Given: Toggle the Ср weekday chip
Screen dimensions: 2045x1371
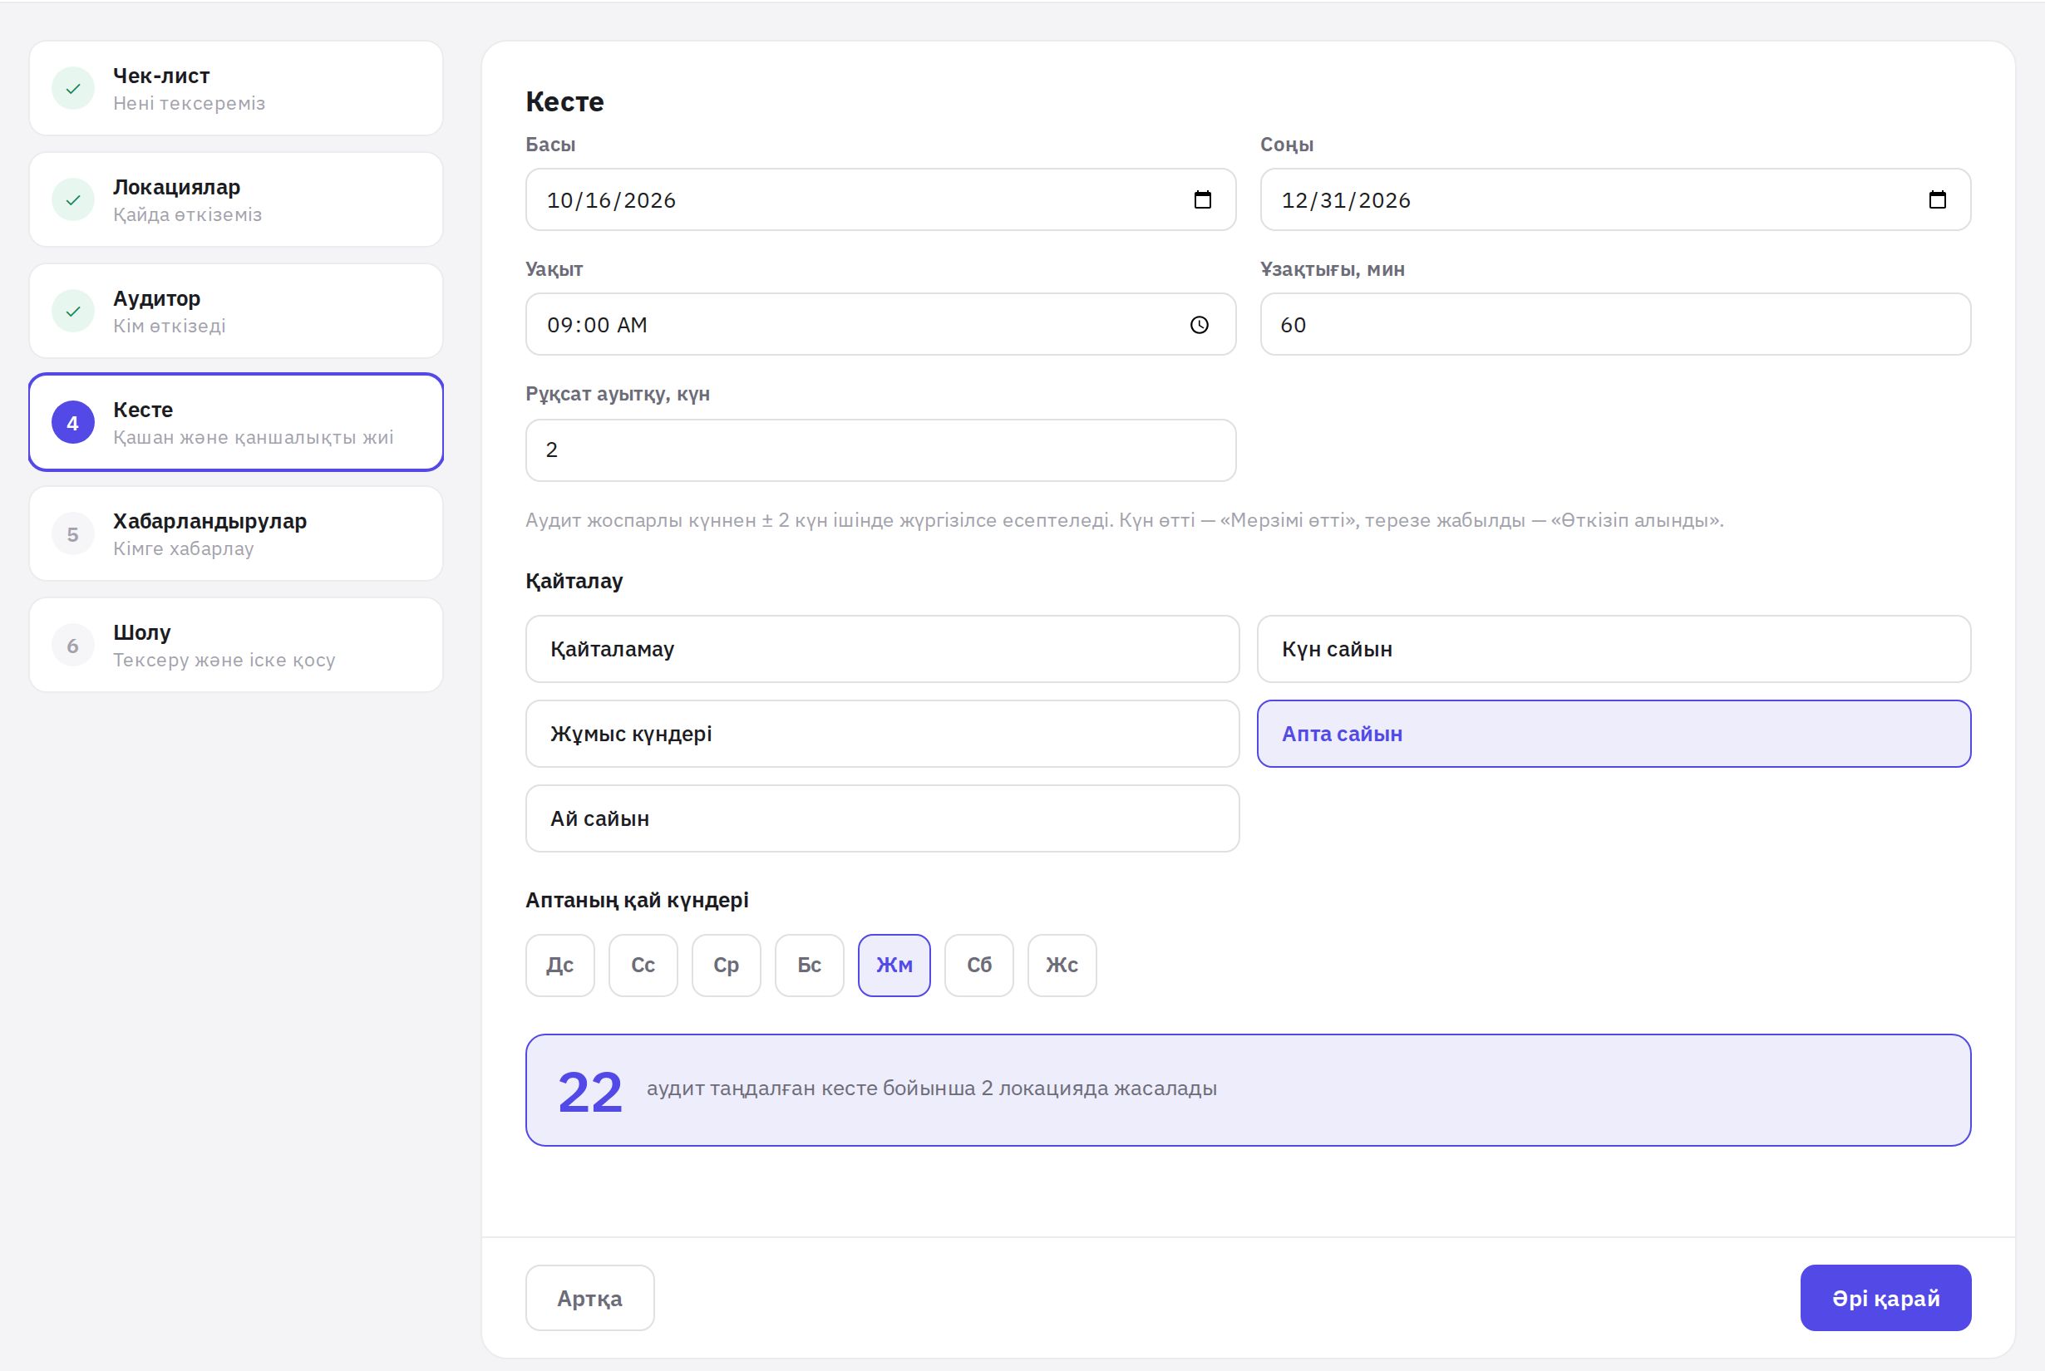Looking at the screenshot, I should 726,966.
